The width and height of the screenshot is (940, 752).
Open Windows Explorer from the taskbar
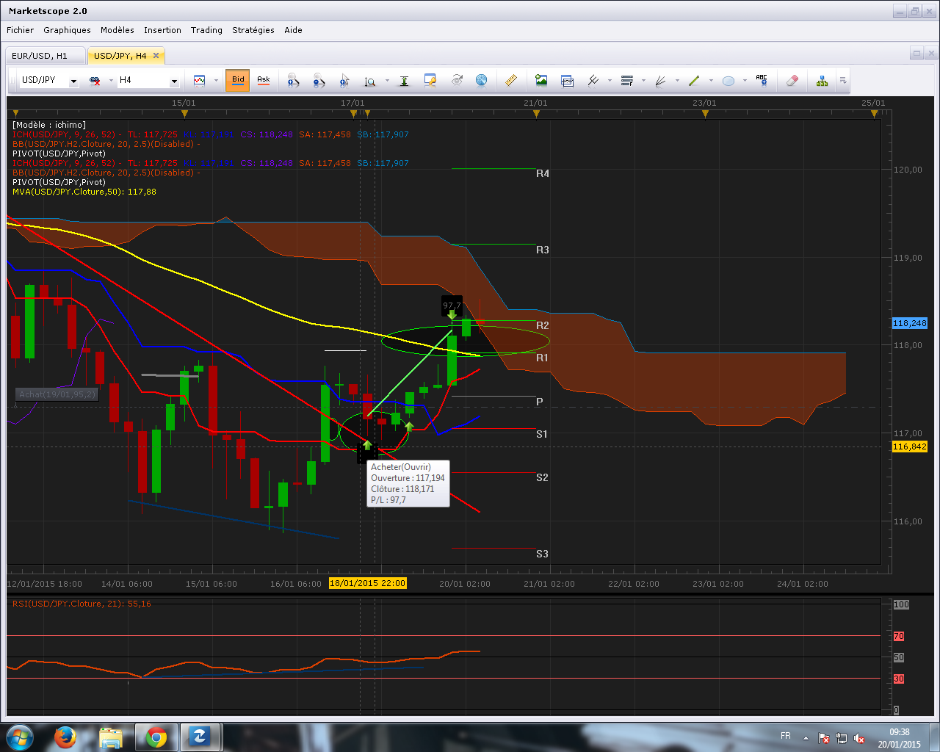(111, 737)
